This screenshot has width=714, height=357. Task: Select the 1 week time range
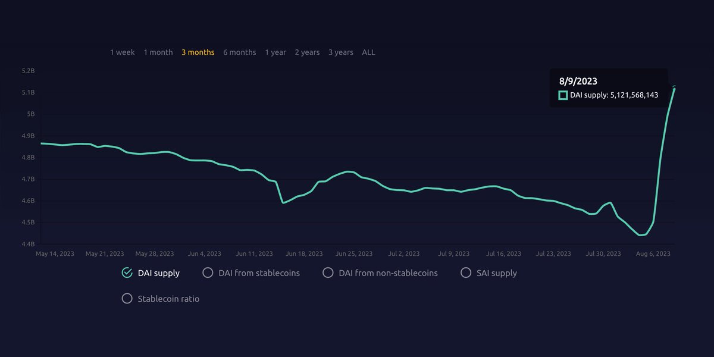[x=122, y=52]
